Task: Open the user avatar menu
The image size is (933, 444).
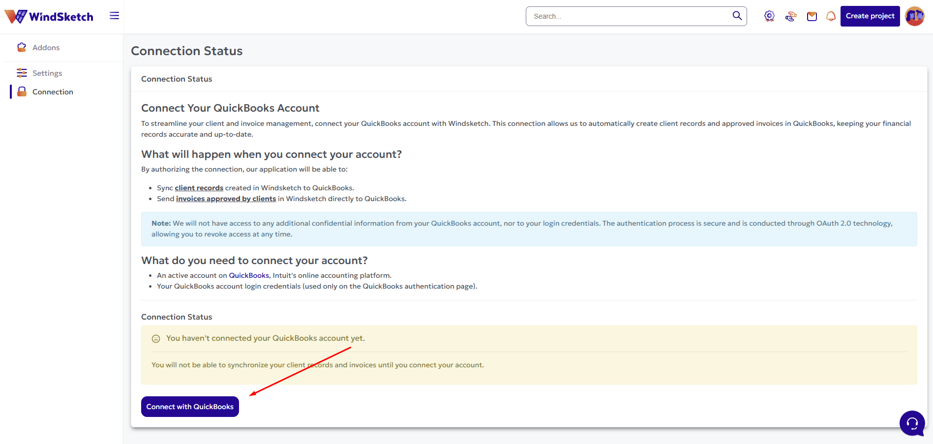Action: click(x=915, y=16)
